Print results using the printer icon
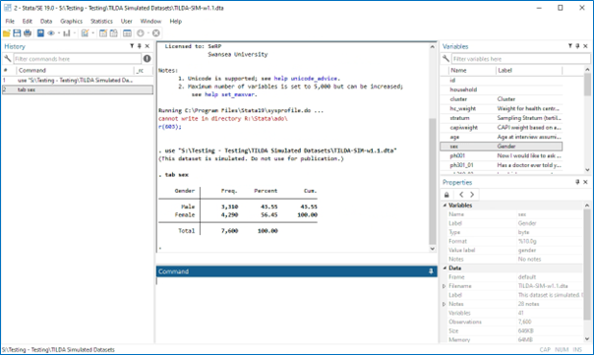 28,33
